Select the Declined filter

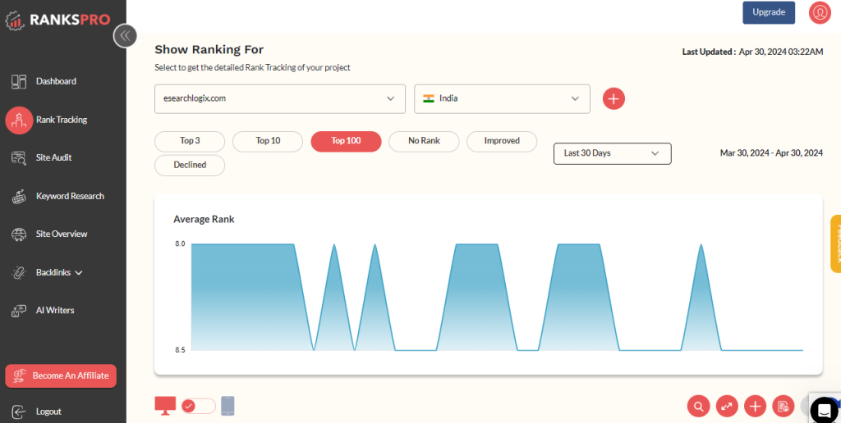(x=190, y=166)
